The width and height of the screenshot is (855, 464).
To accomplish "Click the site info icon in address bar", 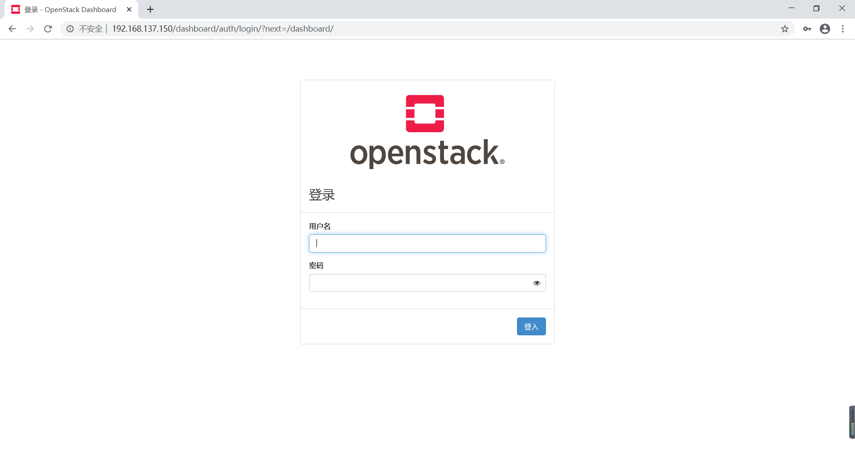I will pos(70,28).
